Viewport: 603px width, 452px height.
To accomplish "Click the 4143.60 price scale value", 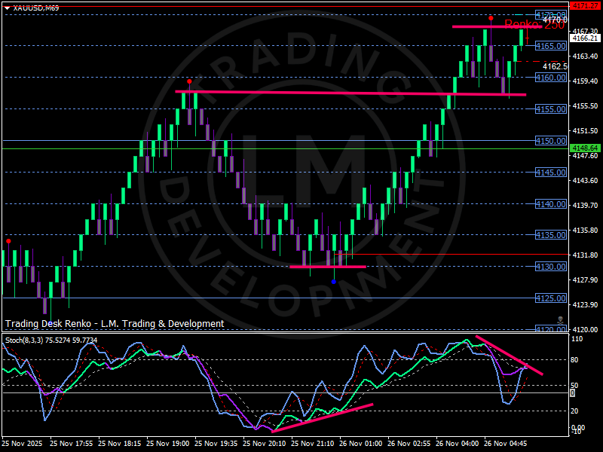I will (585, 180).
